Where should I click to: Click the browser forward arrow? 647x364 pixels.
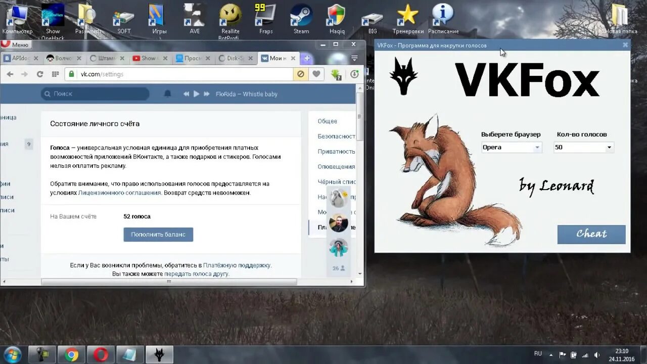pyautogui.click(x=24, y=74)
